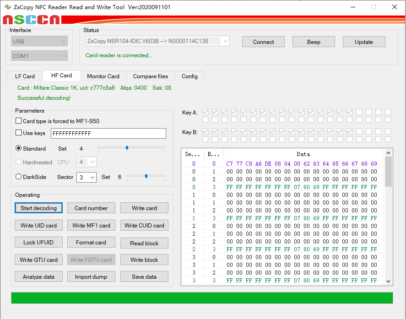This screenshot has height=319, width=406.
Task: Toggle last Key B checkbox in bottom row
Action: click(388, 139)
